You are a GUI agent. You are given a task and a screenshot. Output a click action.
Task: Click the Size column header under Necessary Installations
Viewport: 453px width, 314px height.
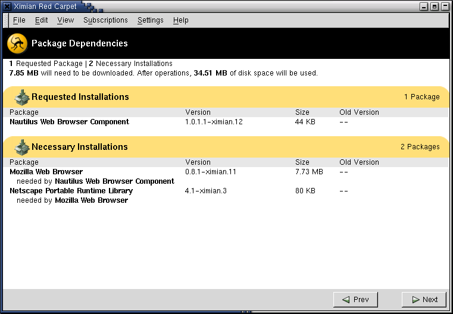coord(302,162)
